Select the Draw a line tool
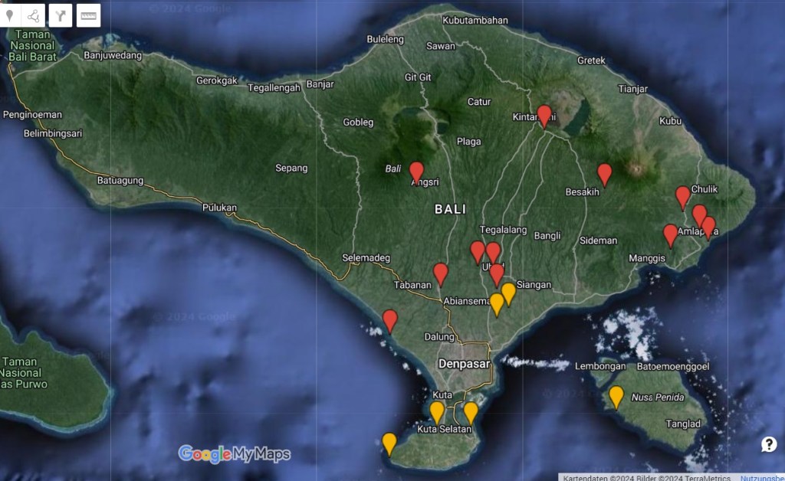Screen dimensions: 785x481 tap(34, 15)
